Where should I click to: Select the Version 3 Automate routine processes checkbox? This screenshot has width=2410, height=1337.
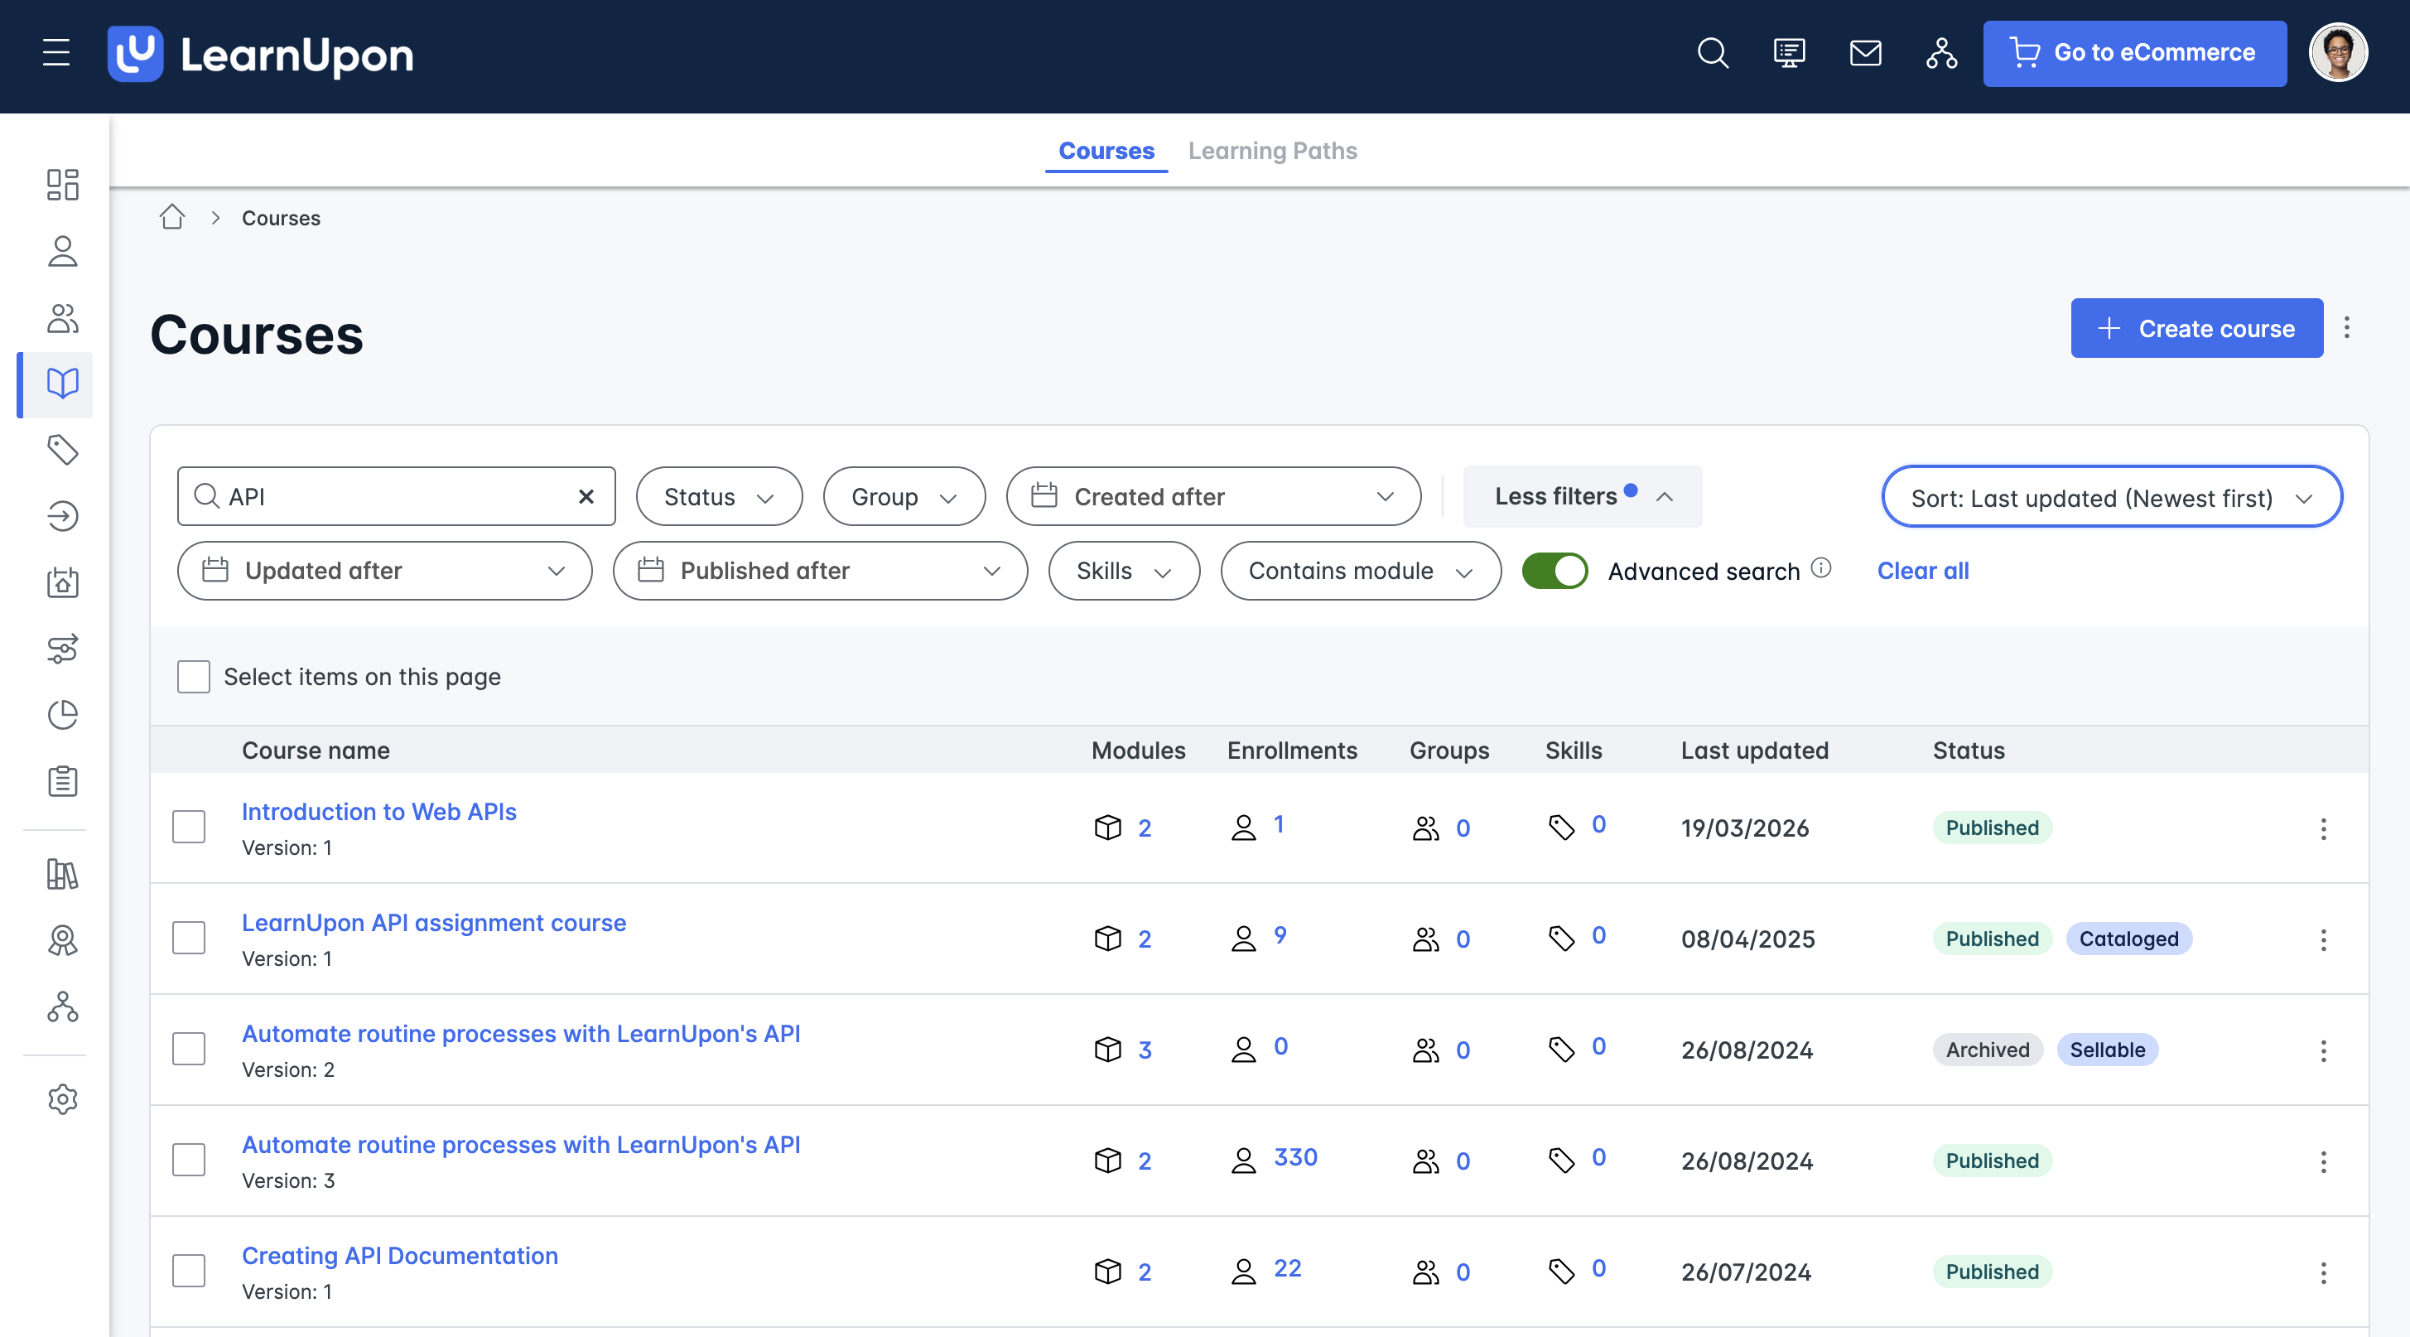(189, 1161)
